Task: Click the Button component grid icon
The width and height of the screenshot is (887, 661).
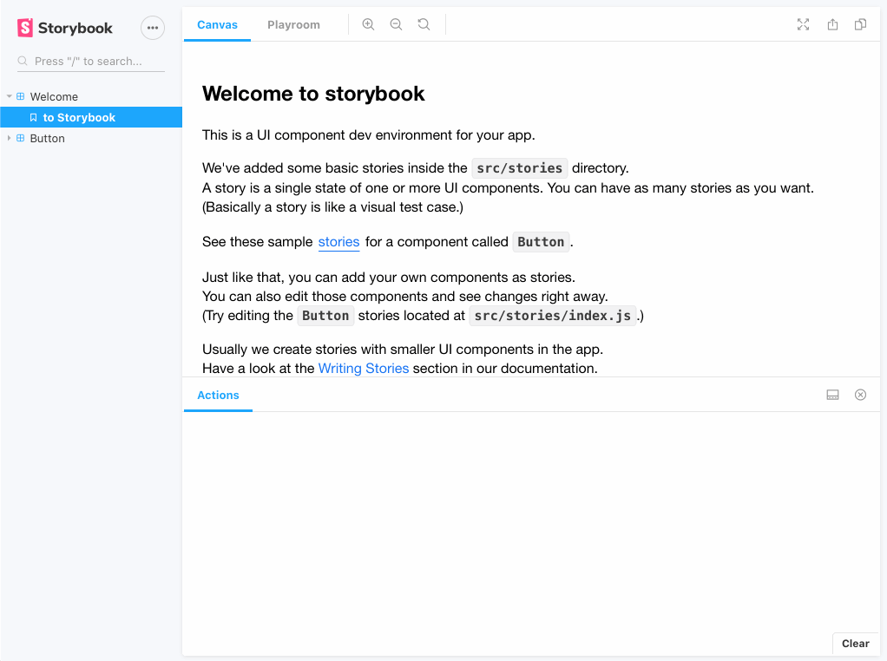Action: tap(20, 138)
